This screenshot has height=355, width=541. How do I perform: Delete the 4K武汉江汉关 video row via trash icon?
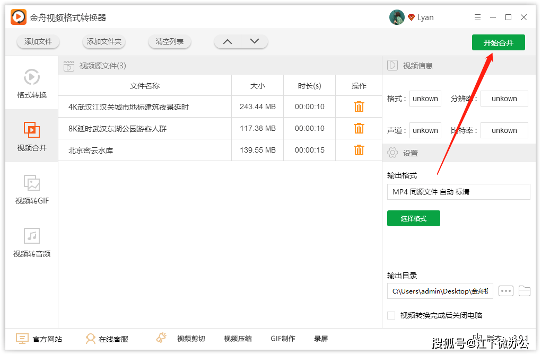pos(359,107)
